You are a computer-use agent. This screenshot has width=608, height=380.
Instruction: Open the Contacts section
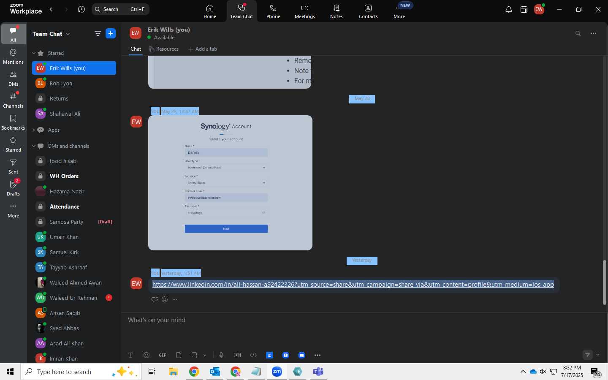tap(368, 11)
